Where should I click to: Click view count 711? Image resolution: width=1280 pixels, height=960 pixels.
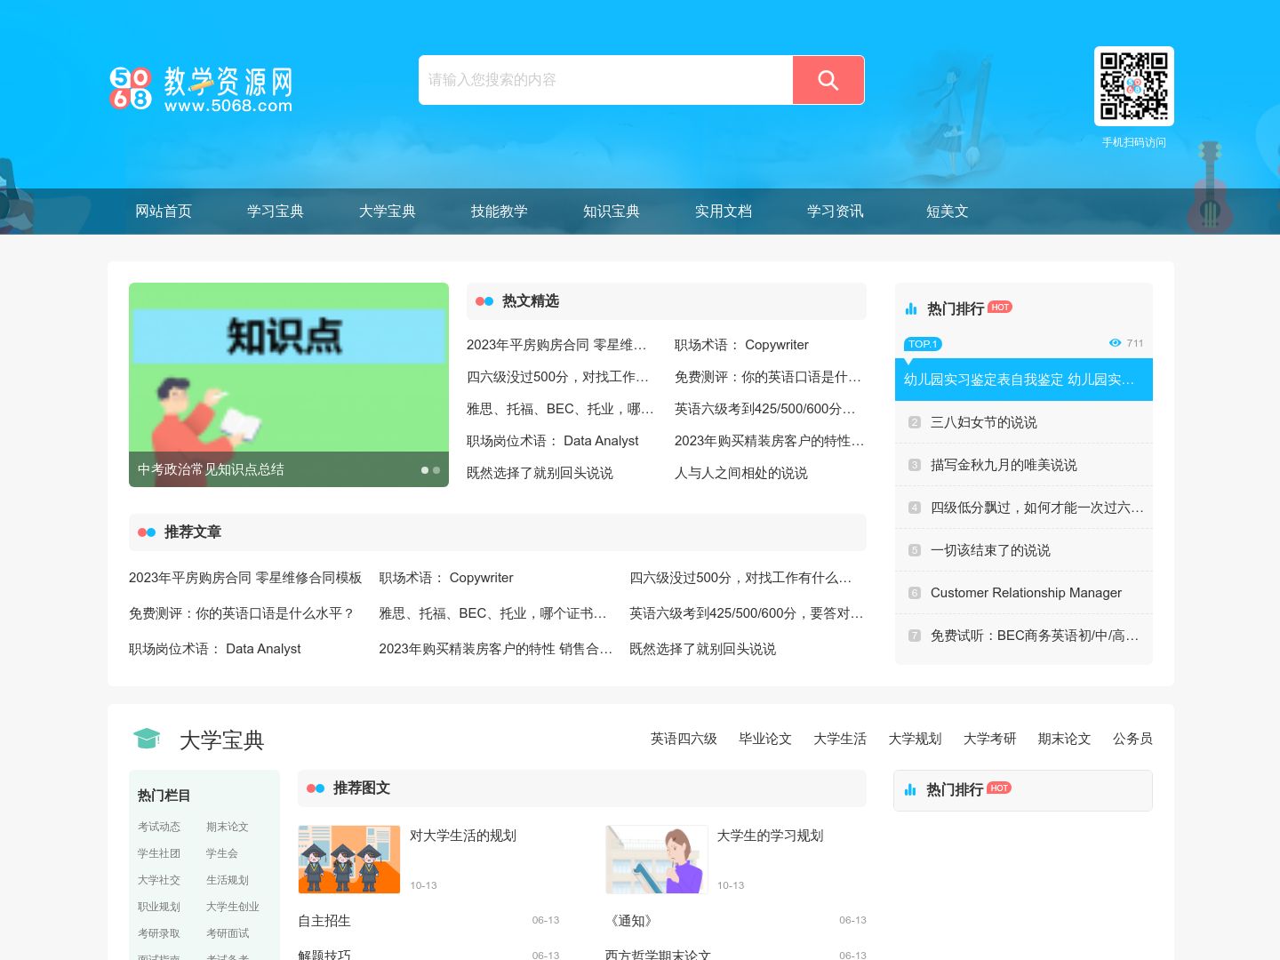click(1135, 343)
